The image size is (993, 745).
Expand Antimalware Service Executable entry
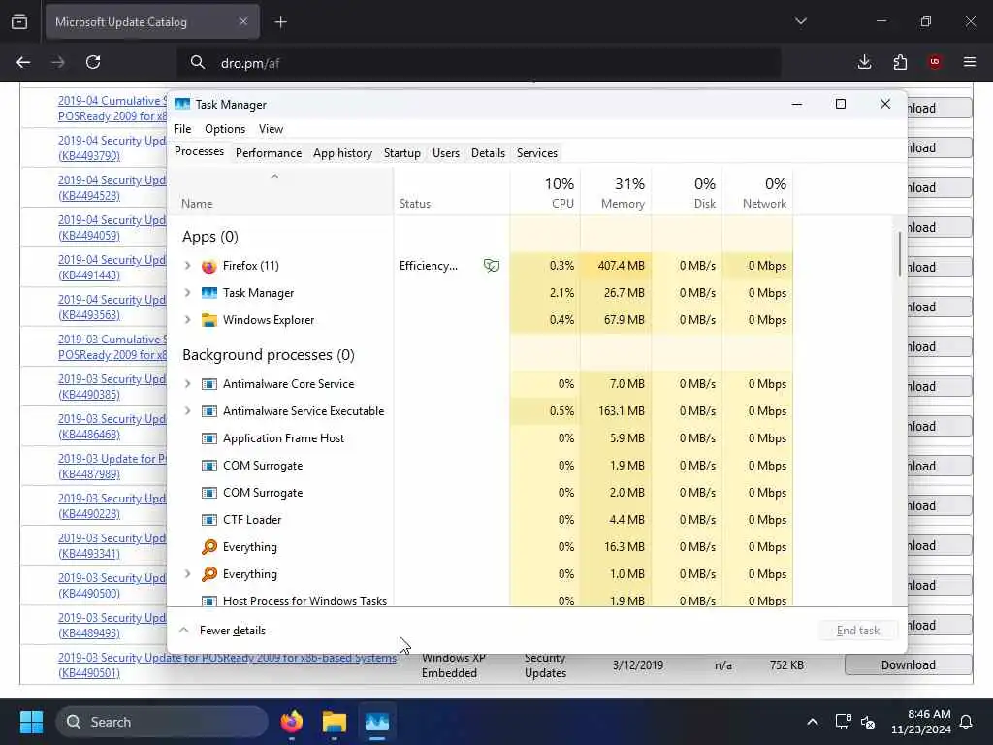pos(187,411)
